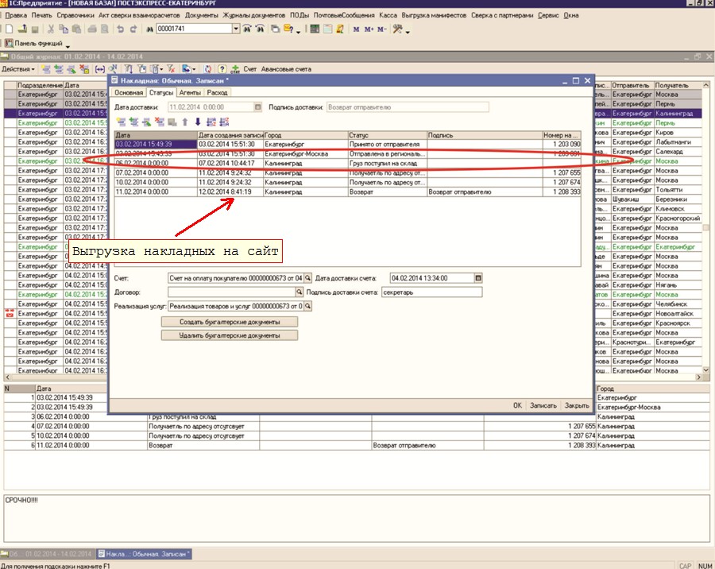Click the New document icon in main toolbar
Viewport: 715px width, 569px height.
coord(9,29)
